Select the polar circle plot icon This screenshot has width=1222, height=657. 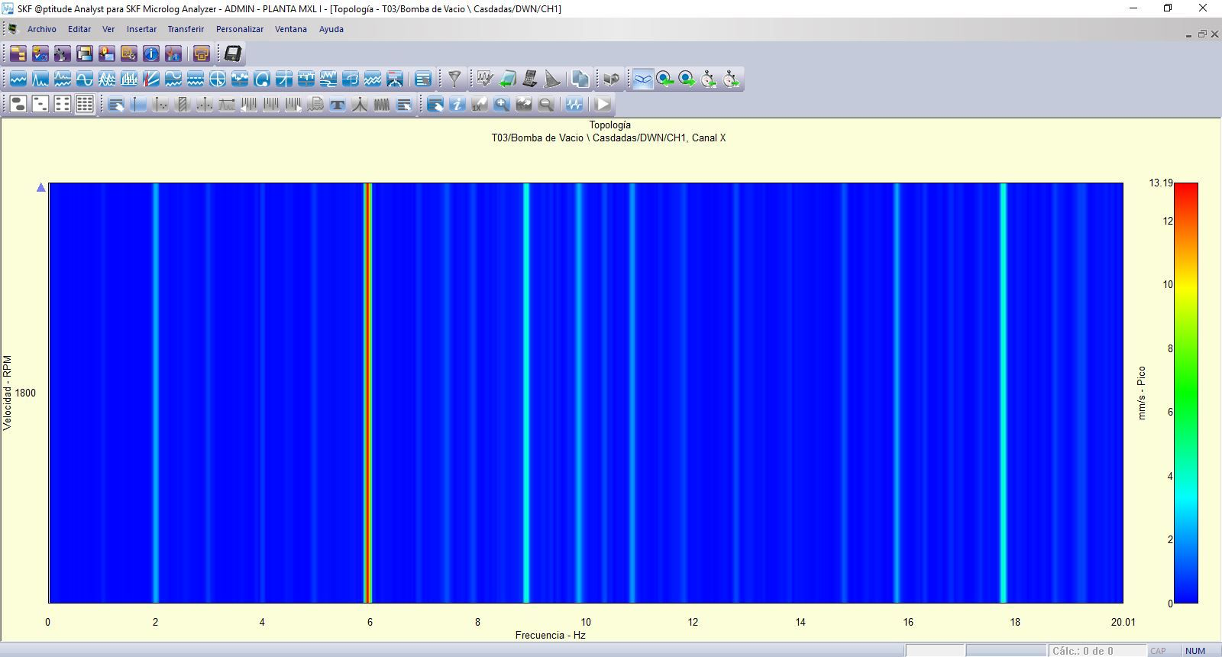(218, 79)
